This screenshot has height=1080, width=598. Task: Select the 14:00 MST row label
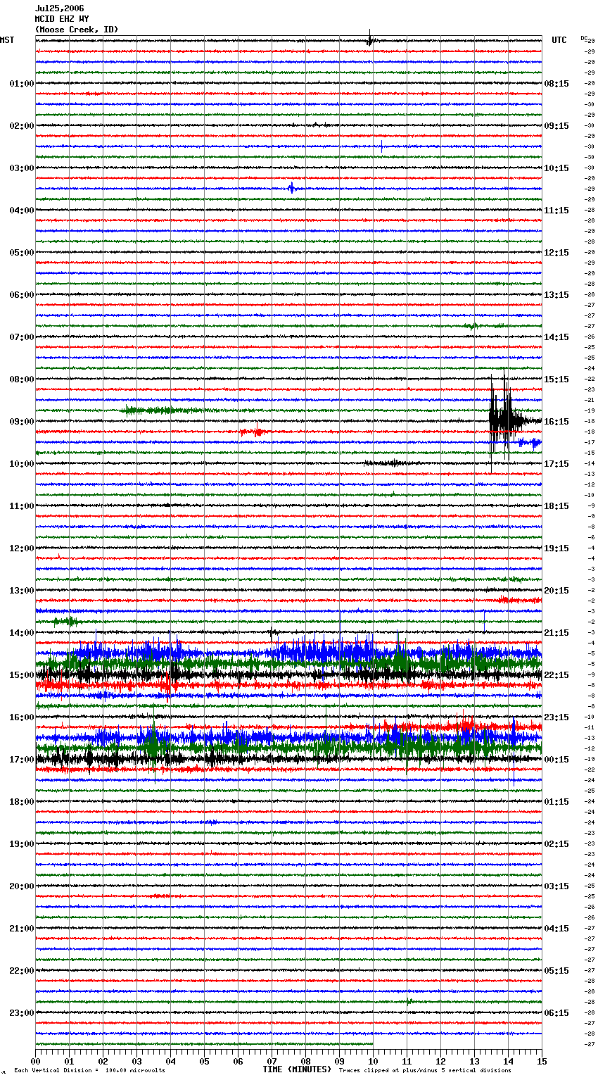coord(22,633)
